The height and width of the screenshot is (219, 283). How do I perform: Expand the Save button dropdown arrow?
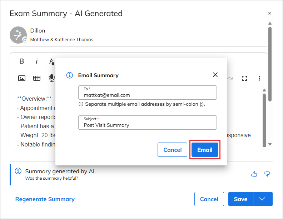pos(263,199)
